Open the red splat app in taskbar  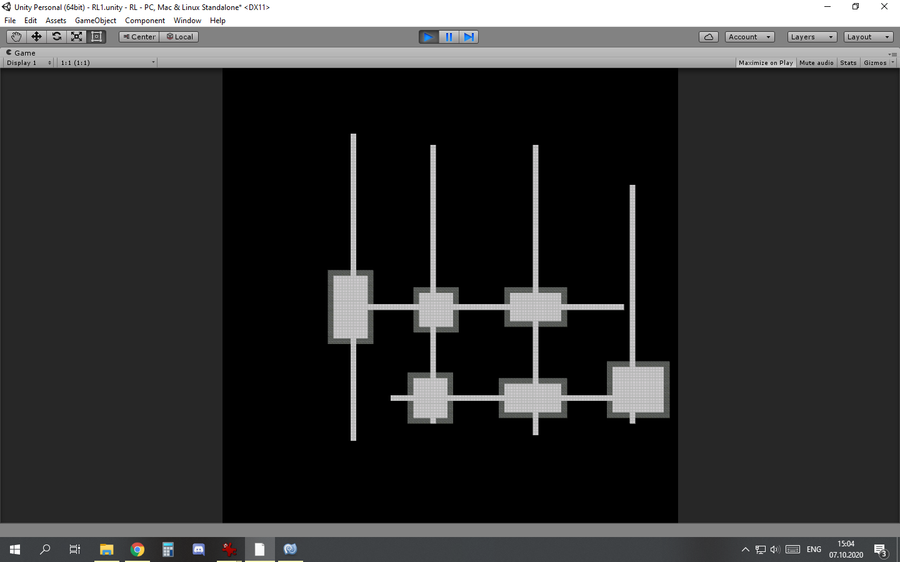[x=229, y=550]
